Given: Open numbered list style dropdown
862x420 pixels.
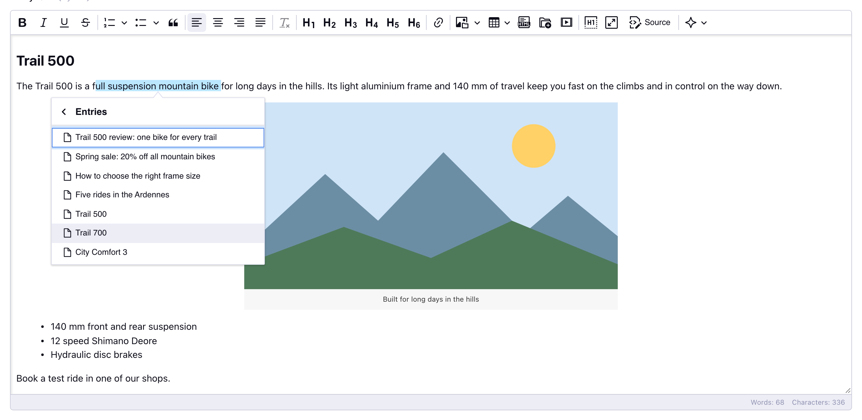Looking at the screenshot, I should coord(124,23).
